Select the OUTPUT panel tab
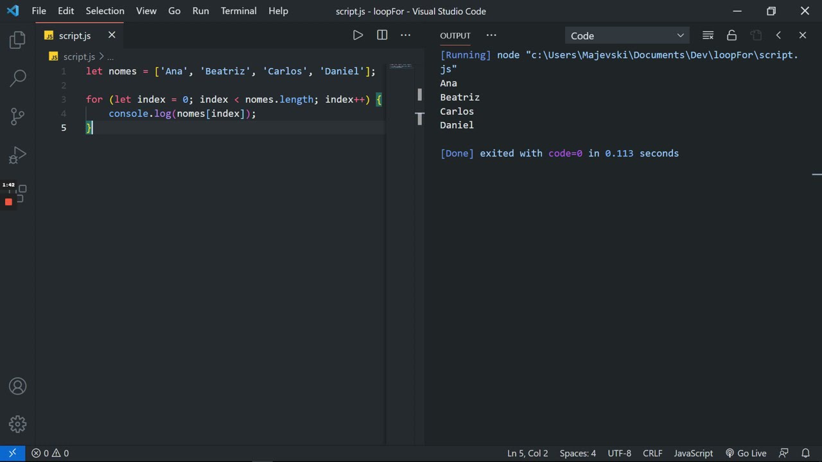Image resolution: width=822 pixels, height=462 pixels. (x=455, y=35)
